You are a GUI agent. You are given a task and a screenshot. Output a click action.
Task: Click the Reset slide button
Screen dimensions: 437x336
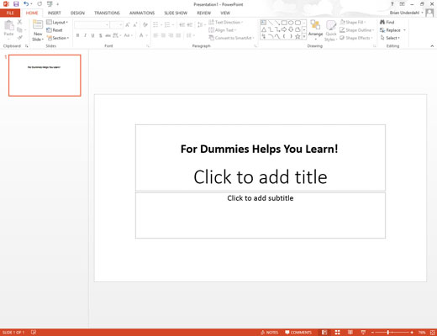tap(55, 30)
